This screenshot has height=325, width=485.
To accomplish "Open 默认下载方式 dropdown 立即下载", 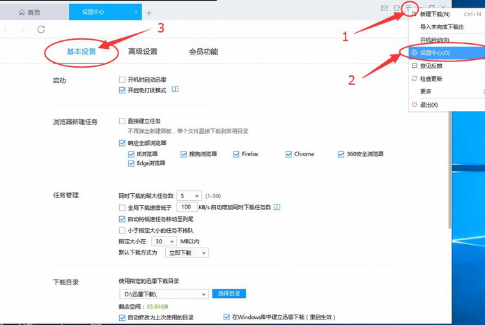I will (x=187, y=253).
